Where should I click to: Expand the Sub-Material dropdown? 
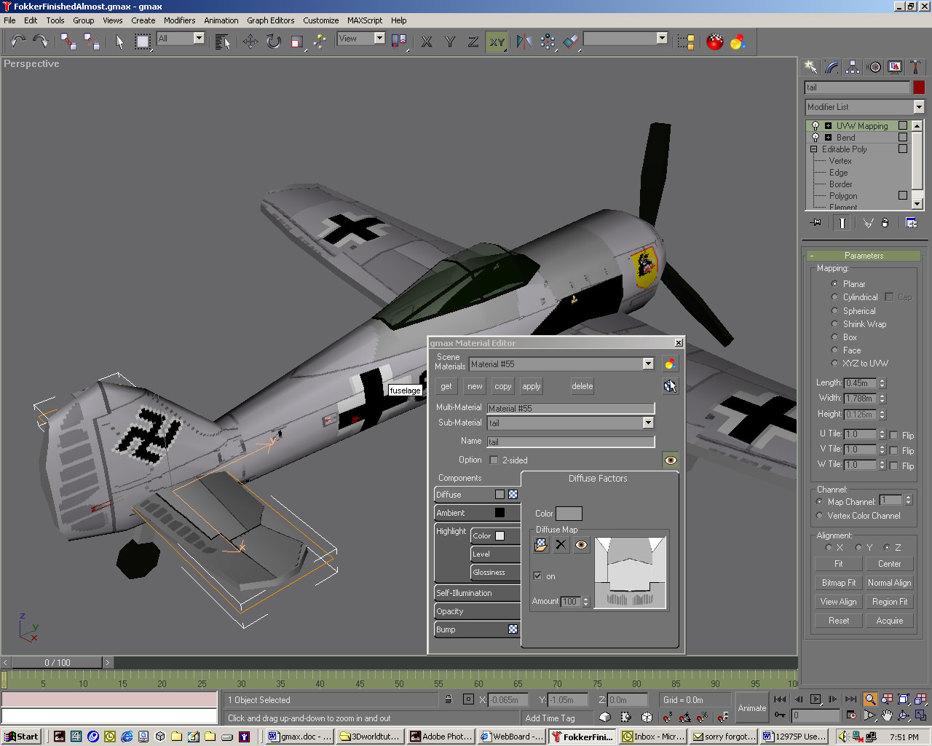pyautogui.click(x=648, y=423)
